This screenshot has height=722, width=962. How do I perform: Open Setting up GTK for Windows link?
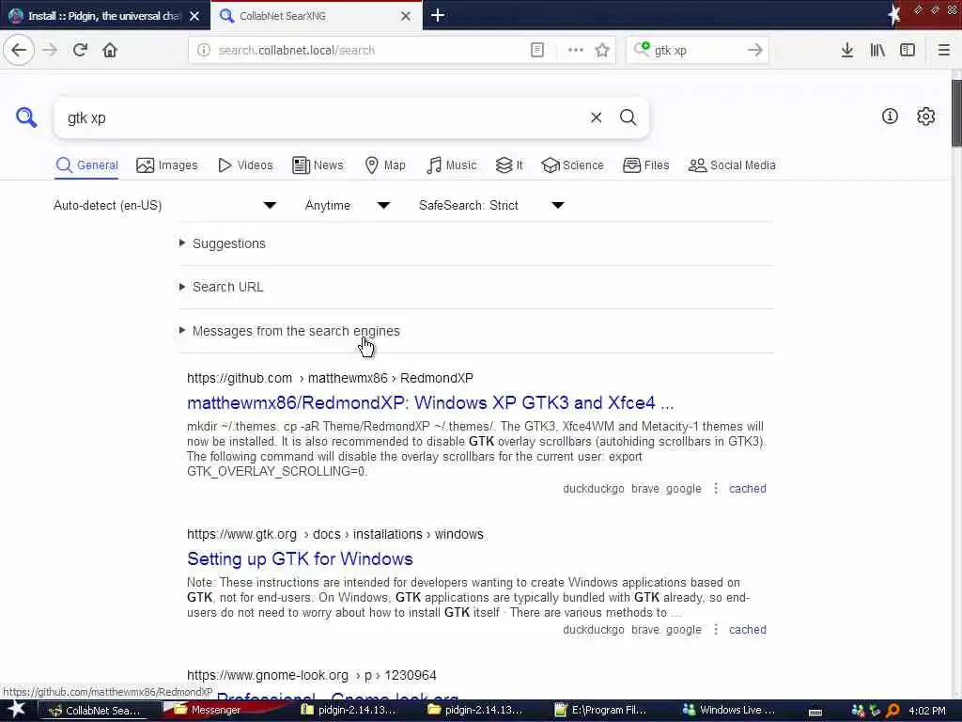pos(300,558)
